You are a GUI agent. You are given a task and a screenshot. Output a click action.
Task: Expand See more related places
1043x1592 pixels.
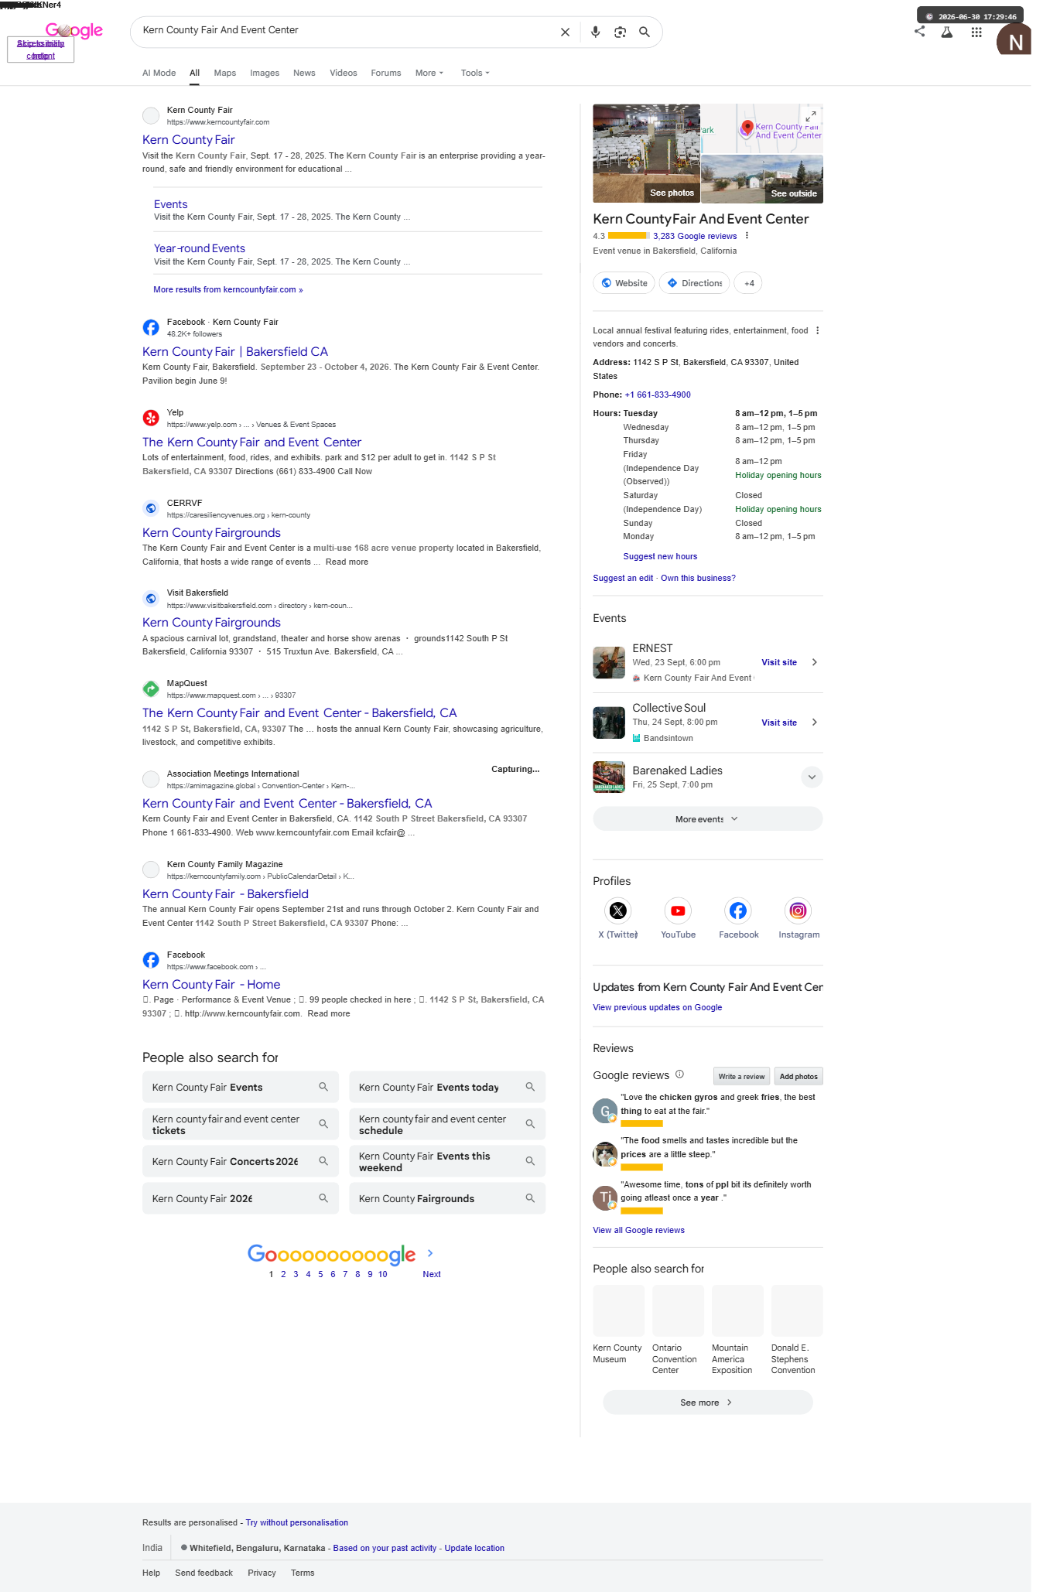[707, 1402]
